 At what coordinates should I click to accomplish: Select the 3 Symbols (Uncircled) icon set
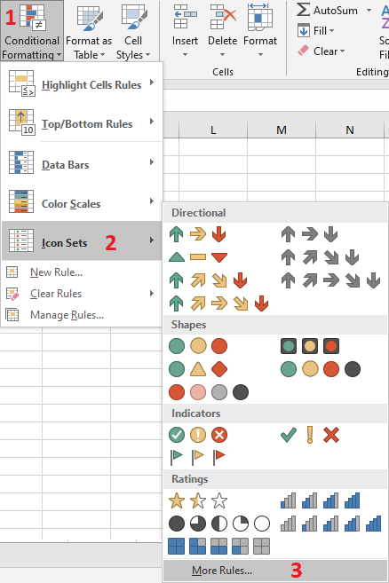pyautogui.click(x=310, y=435)
